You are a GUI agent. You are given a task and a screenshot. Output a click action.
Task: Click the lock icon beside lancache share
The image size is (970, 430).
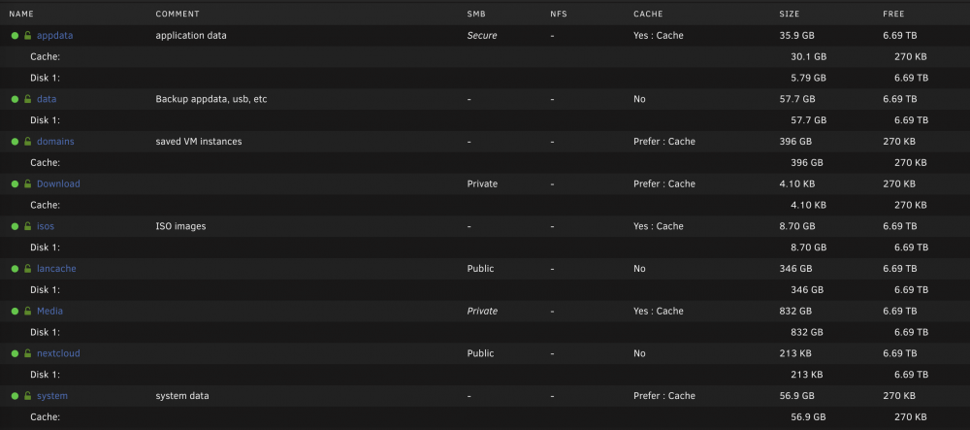tap(28, 269)
